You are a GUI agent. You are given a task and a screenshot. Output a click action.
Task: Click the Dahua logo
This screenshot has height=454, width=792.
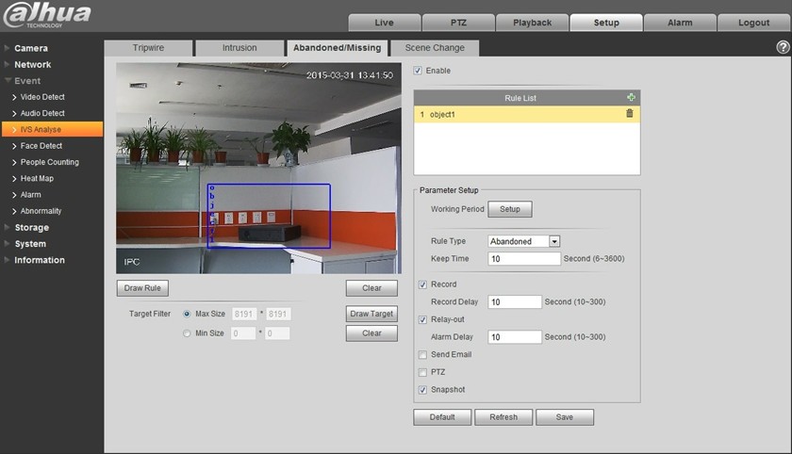(47, 15)
